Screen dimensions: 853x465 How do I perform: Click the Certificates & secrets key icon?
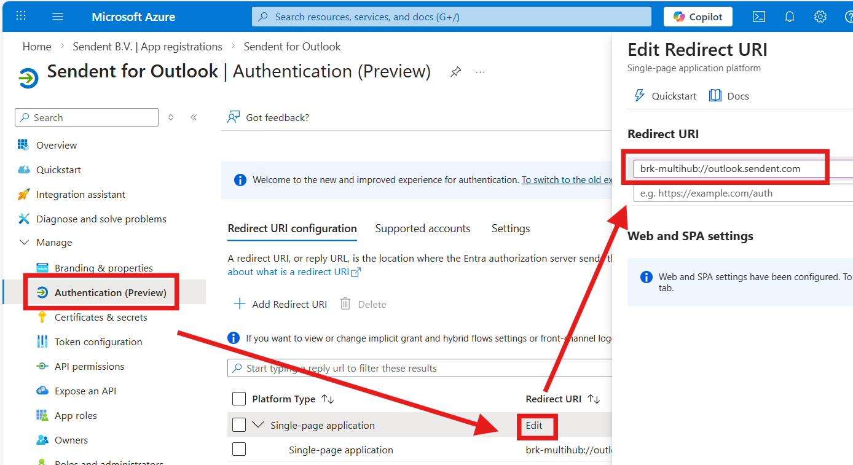pyautogui.click(x=42, y=317)
